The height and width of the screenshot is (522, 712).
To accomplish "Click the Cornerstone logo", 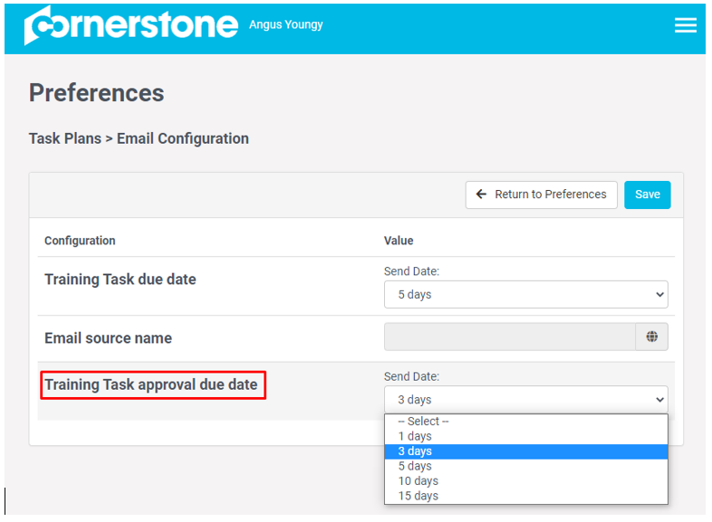I will click(x=130, y=25).
